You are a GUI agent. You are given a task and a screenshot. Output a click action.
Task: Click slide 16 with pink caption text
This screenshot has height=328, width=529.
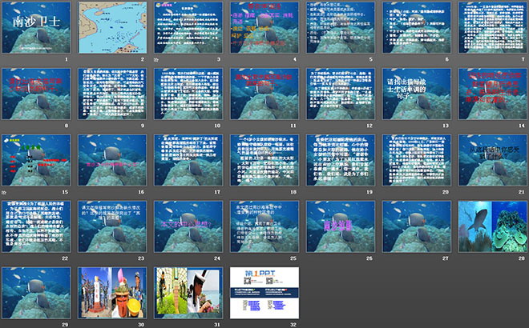[x=111, y=161]
